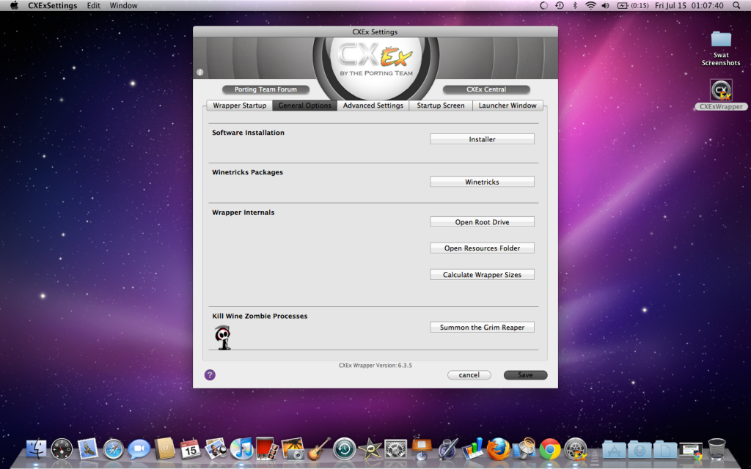751x469 pixels.
Task: Open the Trash in the Dock
Action: click(717, 449)
